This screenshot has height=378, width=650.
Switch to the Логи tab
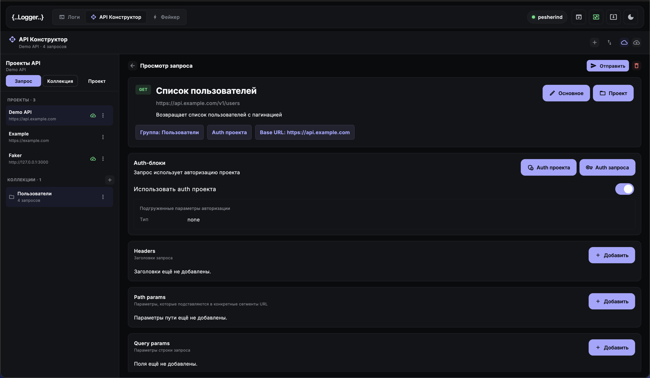[x=69, y=17]
